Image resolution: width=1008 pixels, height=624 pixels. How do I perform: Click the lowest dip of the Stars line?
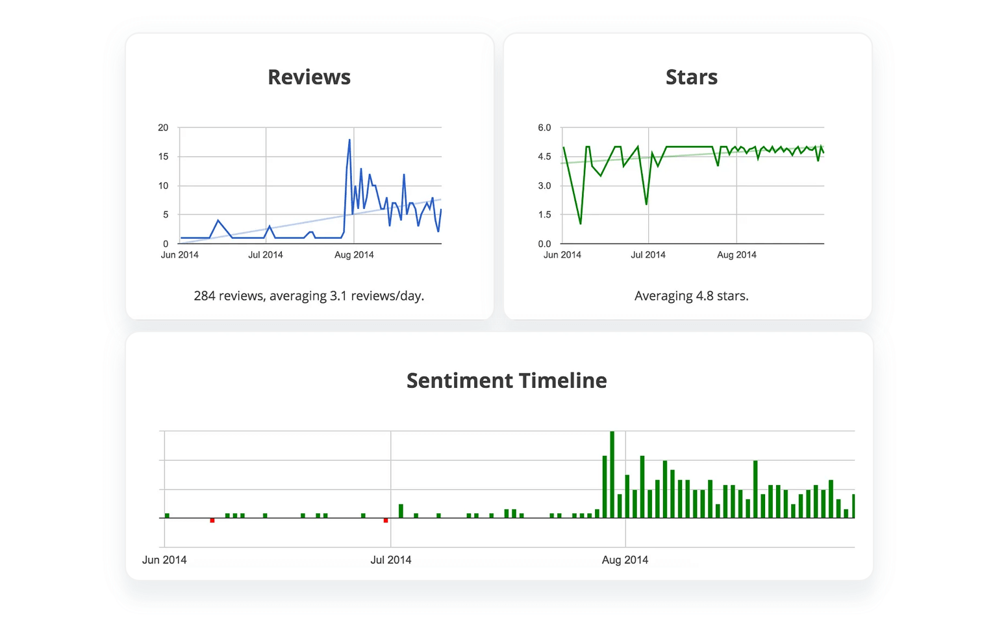click(580, 223)
